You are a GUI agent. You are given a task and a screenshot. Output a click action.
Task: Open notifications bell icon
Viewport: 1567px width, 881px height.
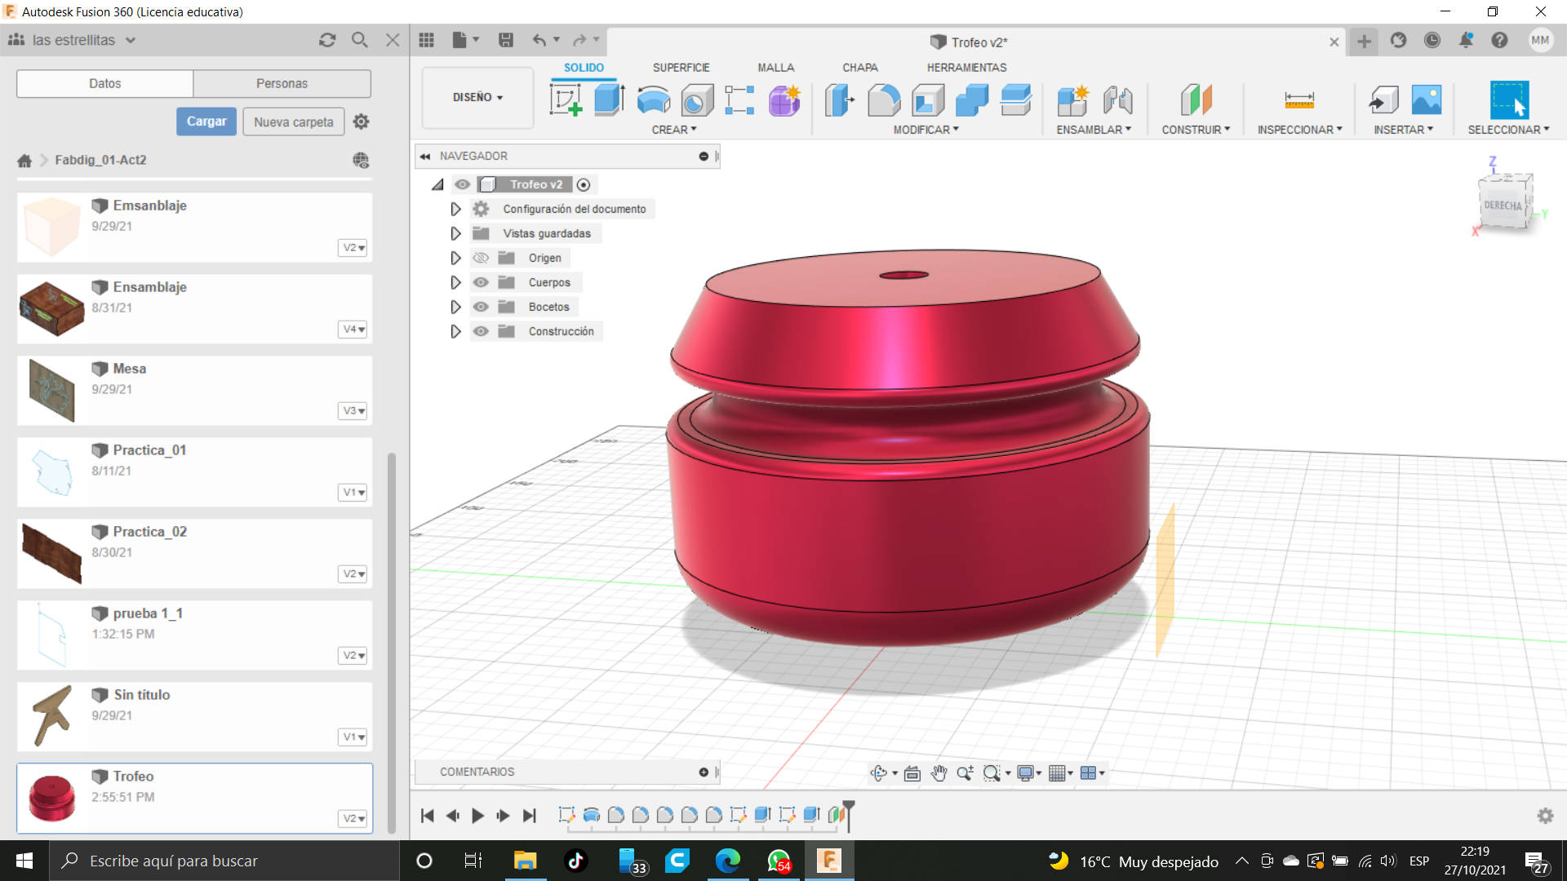click(x=1466, y=40)
